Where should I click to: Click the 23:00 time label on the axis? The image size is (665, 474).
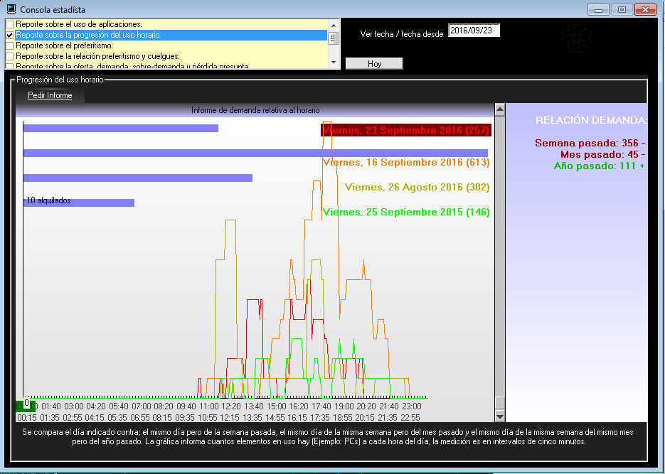point(411,406)
